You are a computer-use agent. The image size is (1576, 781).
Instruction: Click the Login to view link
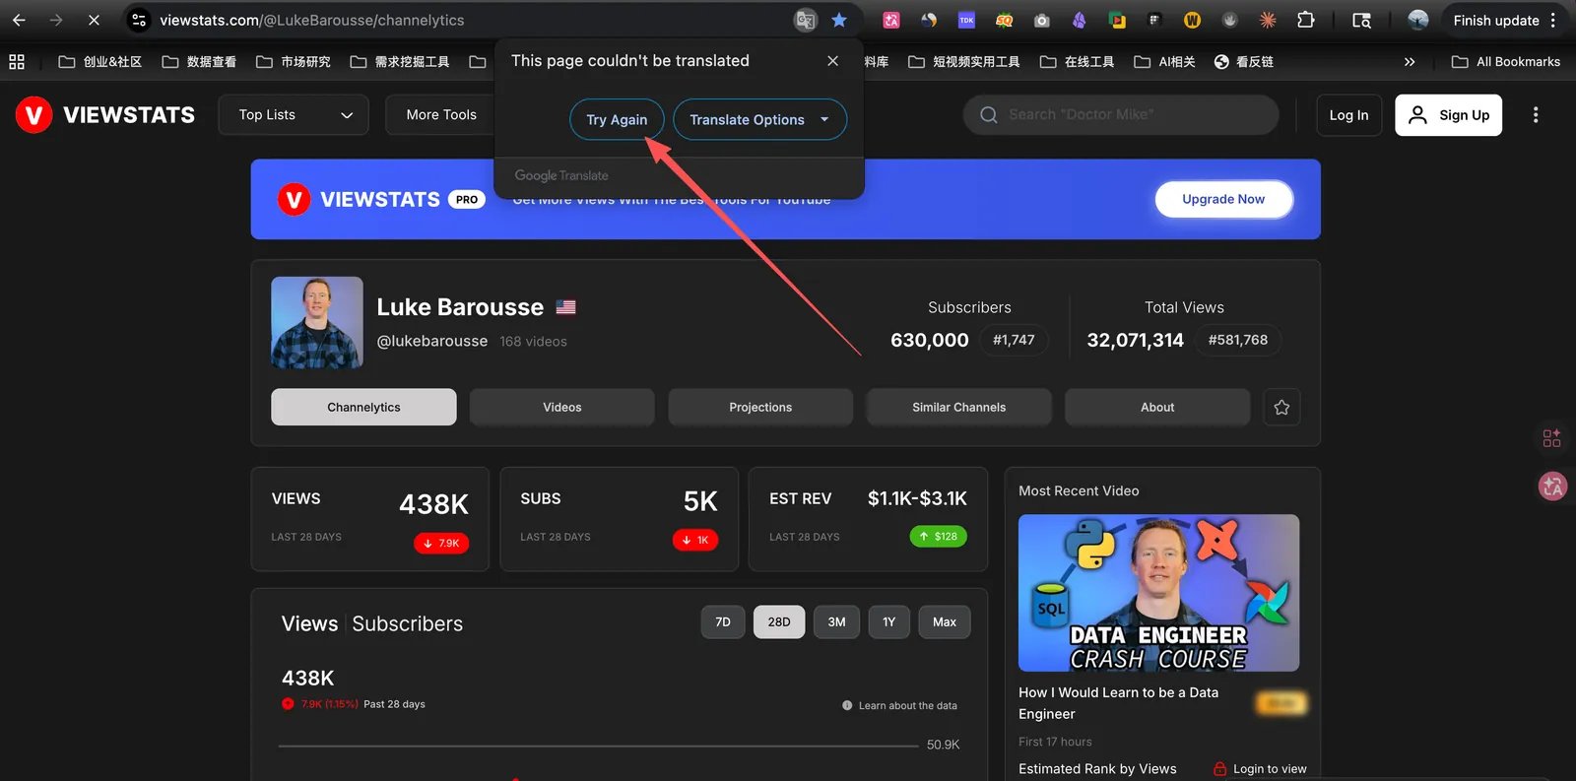1260,769
